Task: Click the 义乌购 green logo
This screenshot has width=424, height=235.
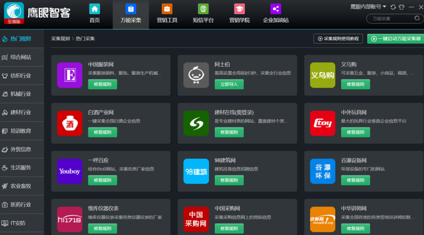Action: coord(323,75)
